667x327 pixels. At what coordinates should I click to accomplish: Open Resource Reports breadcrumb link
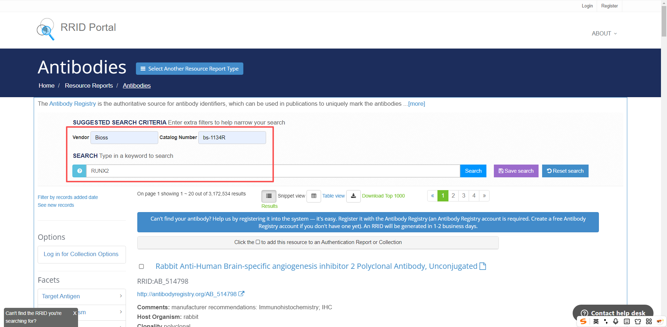tap(89, 85)
